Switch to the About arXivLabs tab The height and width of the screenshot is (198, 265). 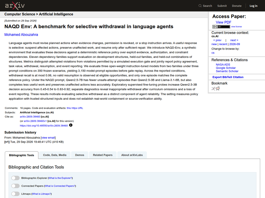[x=132, y=155]
